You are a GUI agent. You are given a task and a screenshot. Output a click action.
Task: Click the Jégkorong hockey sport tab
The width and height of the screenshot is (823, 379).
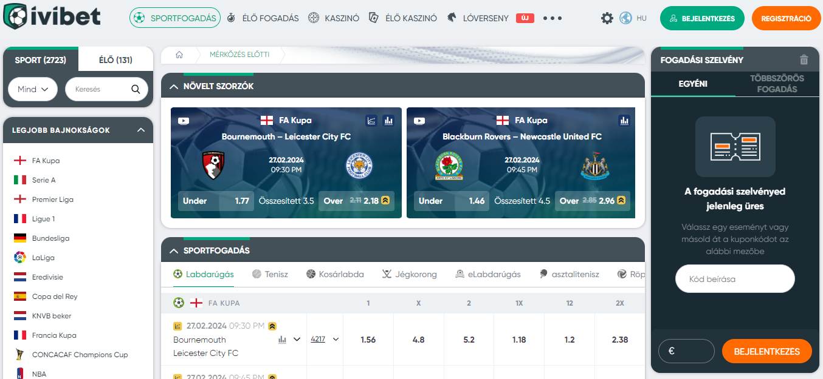(x=409, y=274)
